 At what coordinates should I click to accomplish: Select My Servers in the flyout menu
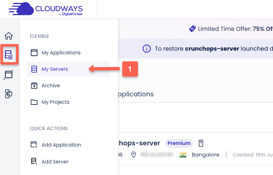click(x=54, y=69)
